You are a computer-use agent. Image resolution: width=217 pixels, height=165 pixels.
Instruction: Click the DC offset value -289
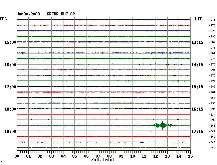click(212, 87)
